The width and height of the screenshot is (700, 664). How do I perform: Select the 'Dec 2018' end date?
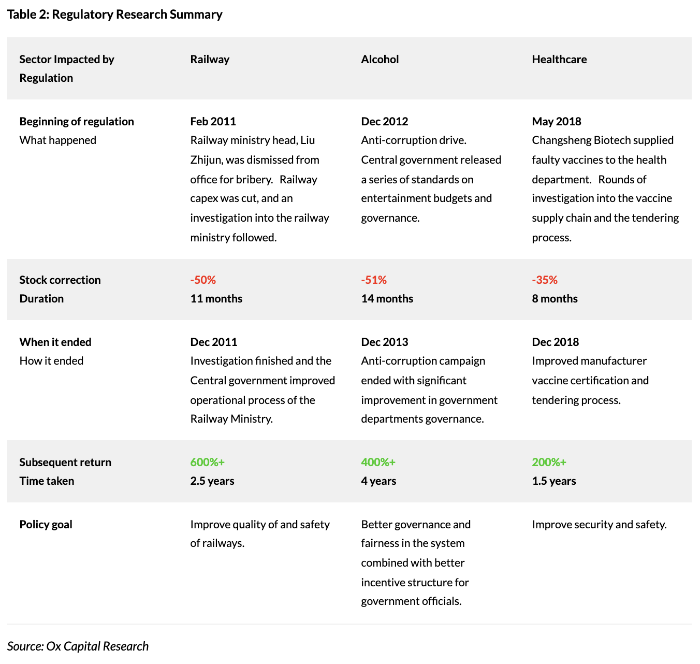click(555, 342)
